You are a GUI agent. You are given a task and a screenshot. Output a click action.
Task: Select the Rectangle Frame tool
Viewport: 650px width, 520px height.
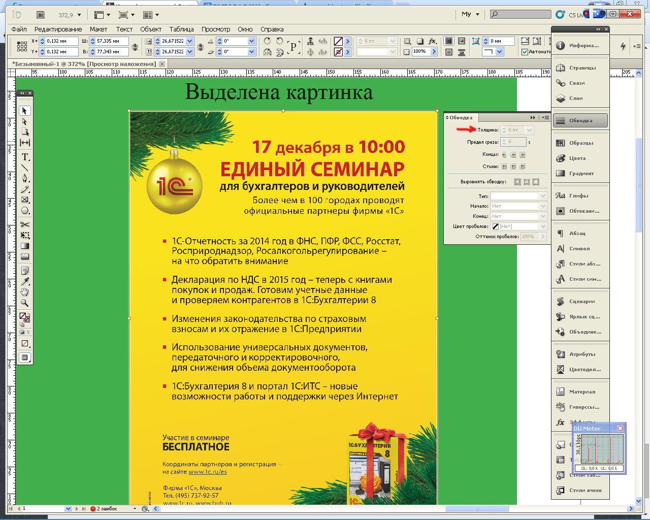[24, 200]
